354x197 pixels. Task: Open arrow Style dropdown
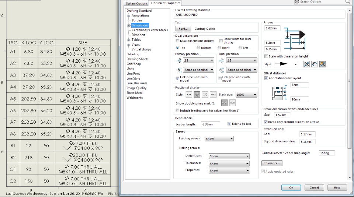[286, 64]
